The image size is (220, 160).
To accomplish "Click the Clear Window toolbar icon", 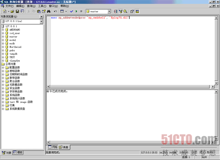I will [44, 11].
